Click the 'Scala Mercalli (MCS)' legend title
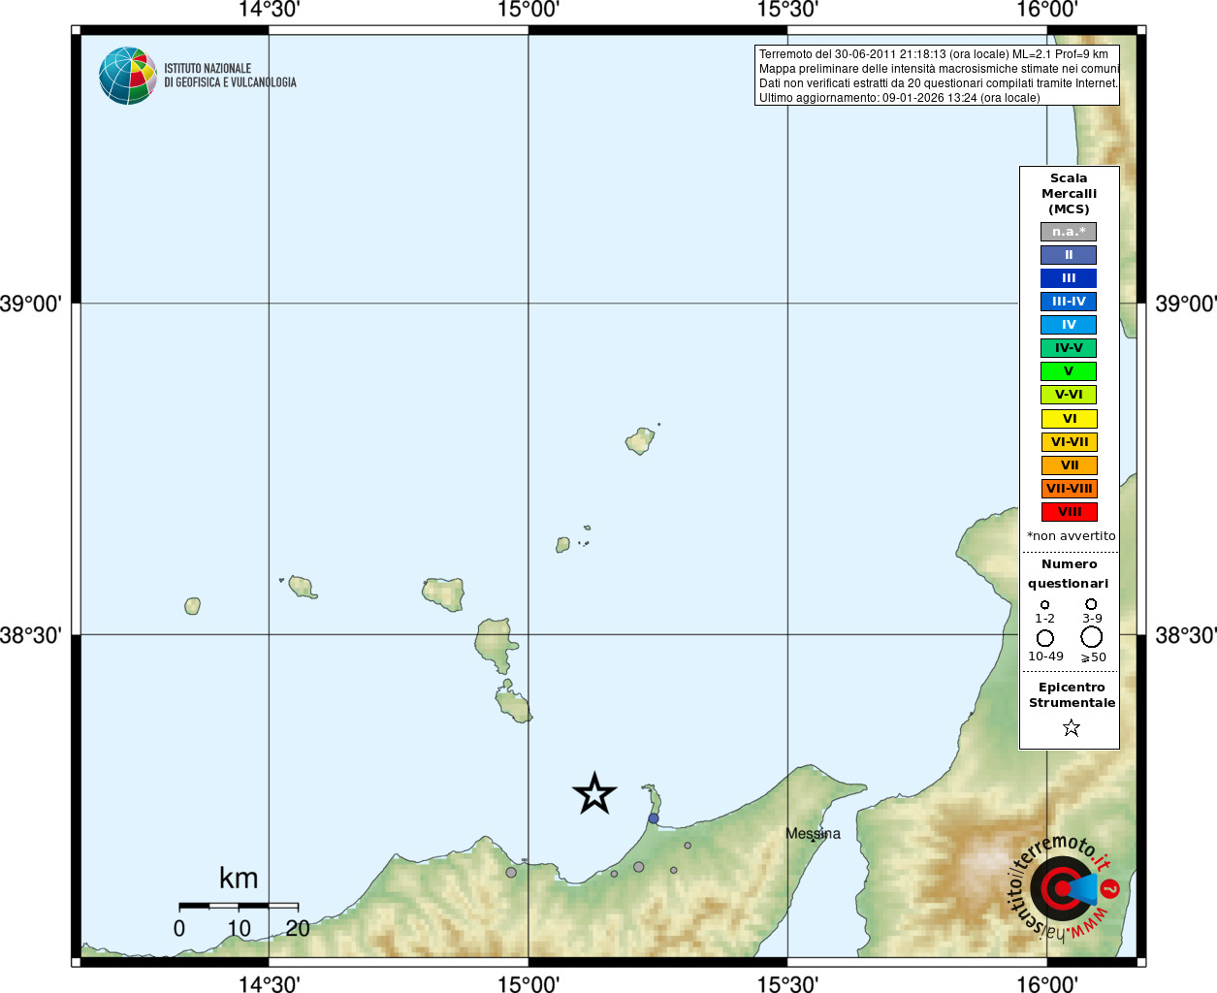Viewport: 1217px width, 993px height. pyautogui.click(x=1069, y=194)
